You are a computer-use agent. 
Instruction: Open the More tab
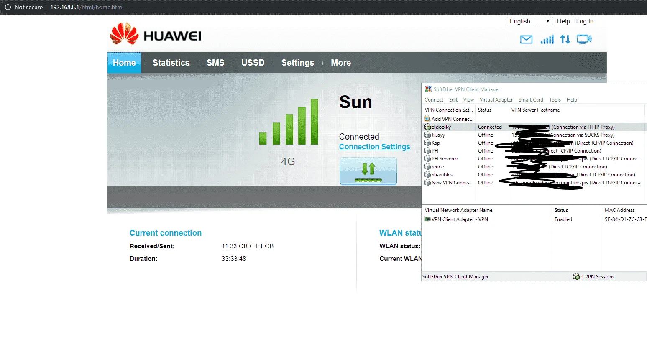pyautogui.click(x=341, y=63)
